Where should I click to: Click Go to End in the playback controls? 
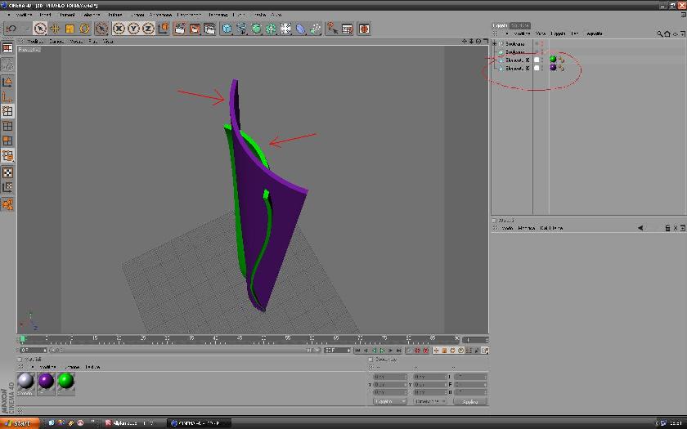click(x=399, y=351)
